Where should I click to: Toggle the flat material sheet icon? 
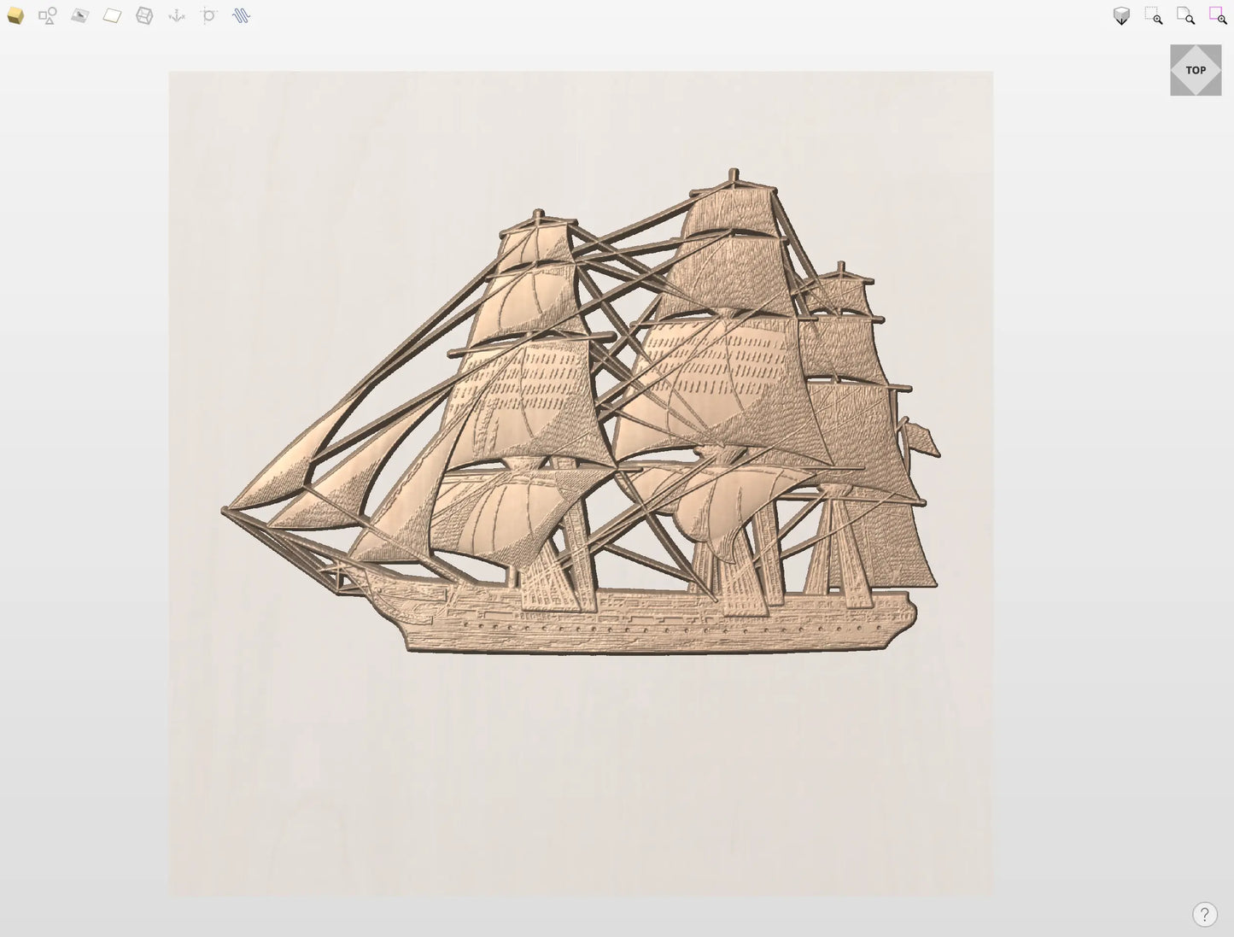coord(112,16)
